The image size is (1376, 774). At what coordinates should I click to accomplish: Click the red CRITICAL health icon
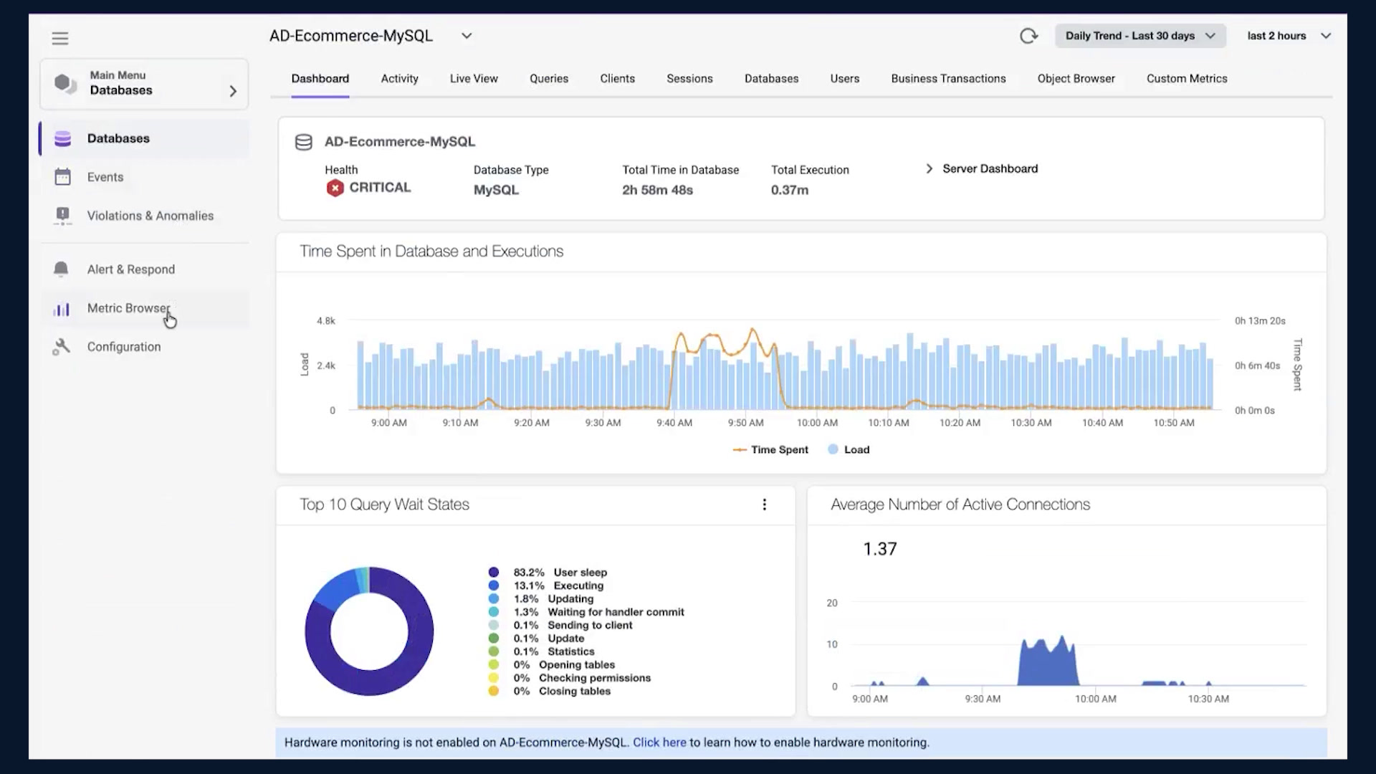click(x=335, y=188)
